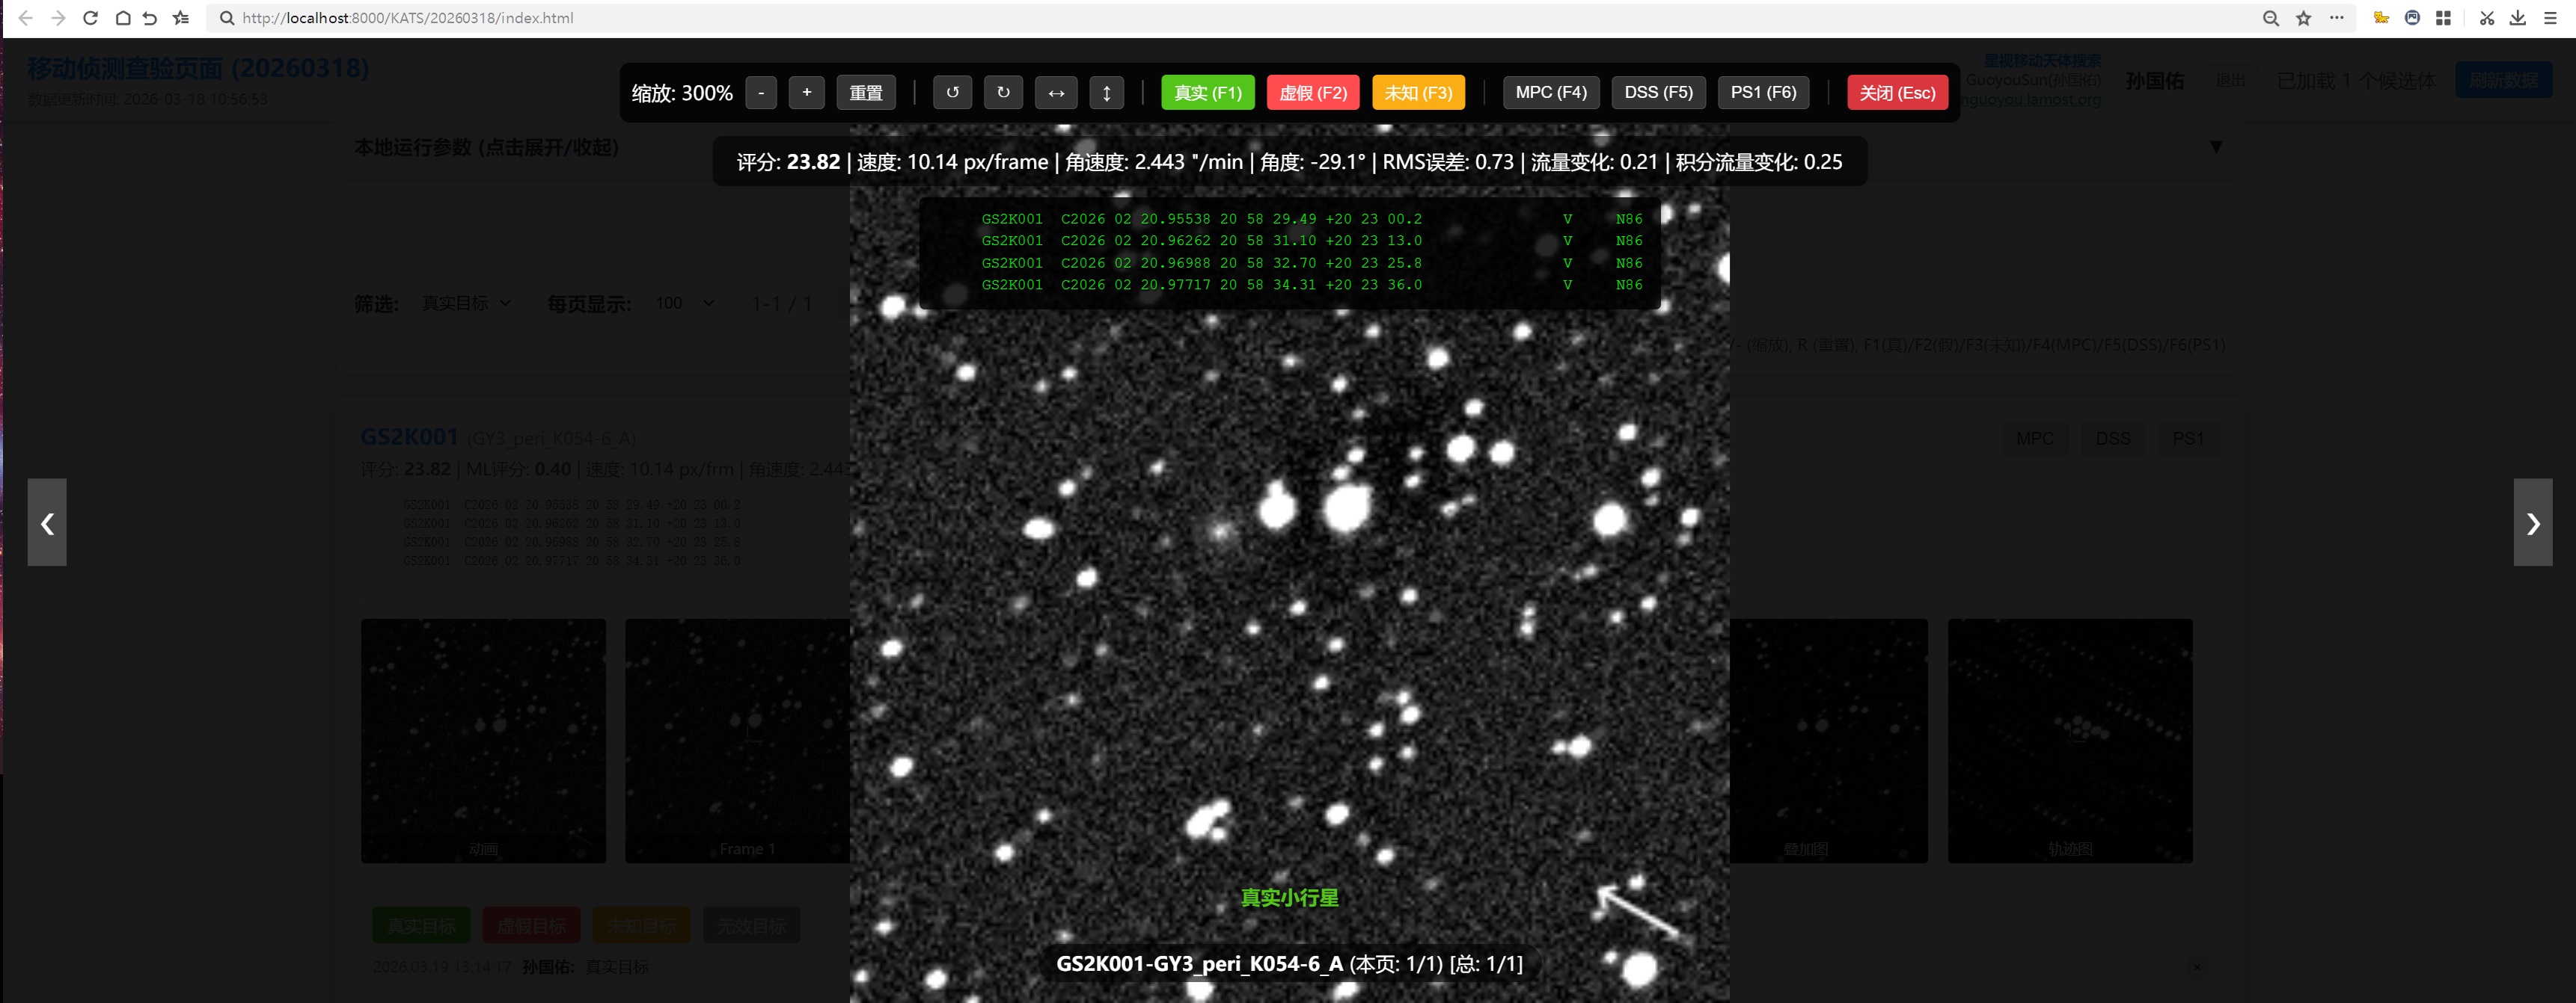Mark candidate as 虚假 (F2)
2576x1003 pixels.
pyautogui.click(x=1312, y=93)
